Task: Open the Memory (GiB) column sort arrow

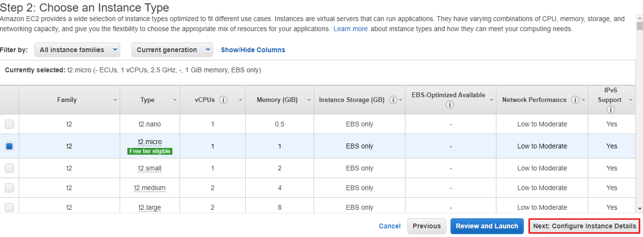Action: tap(309, 100)
